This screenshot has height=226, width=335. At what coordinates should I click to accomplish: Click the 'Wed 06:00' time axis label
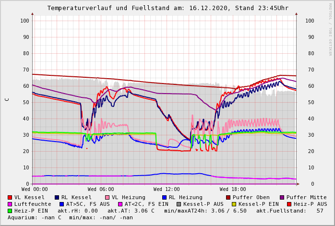coord(101,190)
